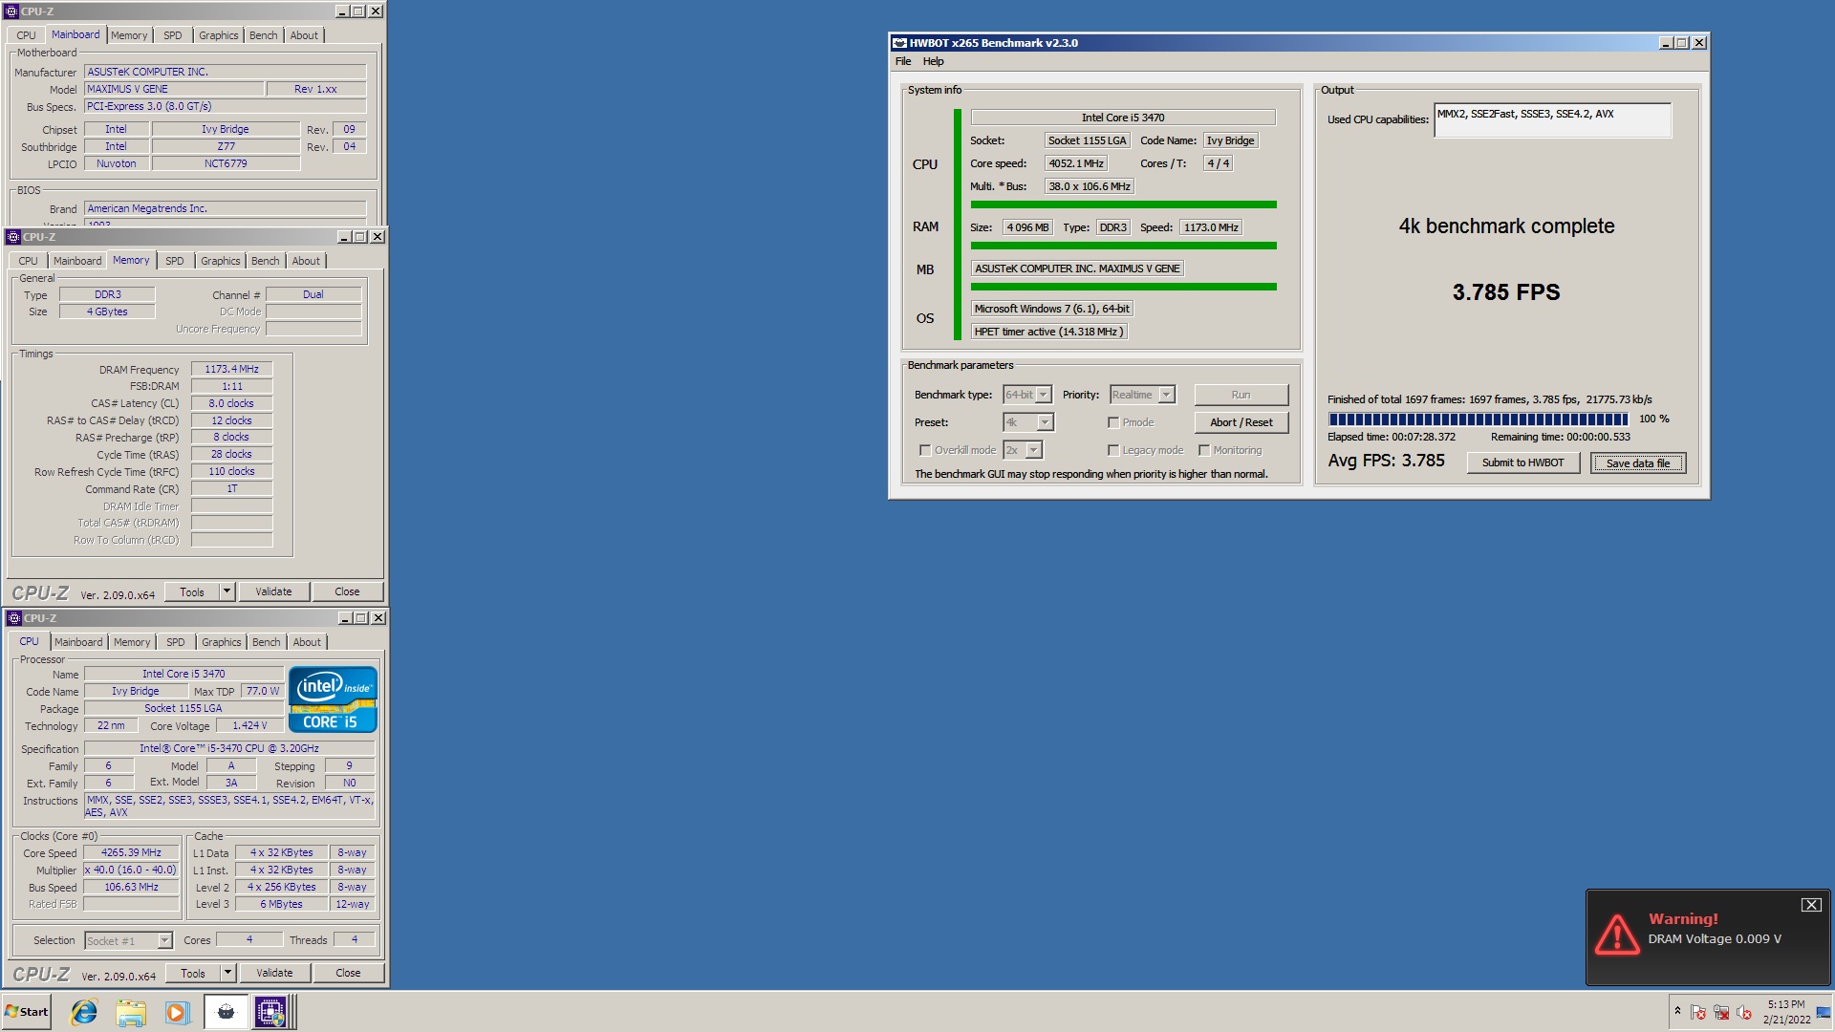
Task: Open Internet Explorer from the taskbar
Action: pyautogui.click(x=84, y=1012)
